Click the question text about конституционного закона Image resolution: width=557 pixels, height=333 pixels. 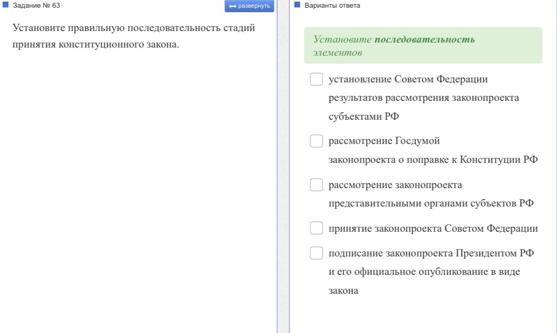tap(134, 36)
